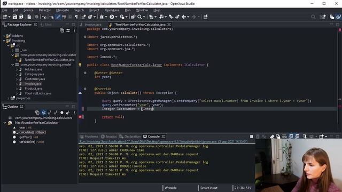342x192 pixels.
Task: Click the Search magnifier toolbar icon
Action: (x=139, y=17)
